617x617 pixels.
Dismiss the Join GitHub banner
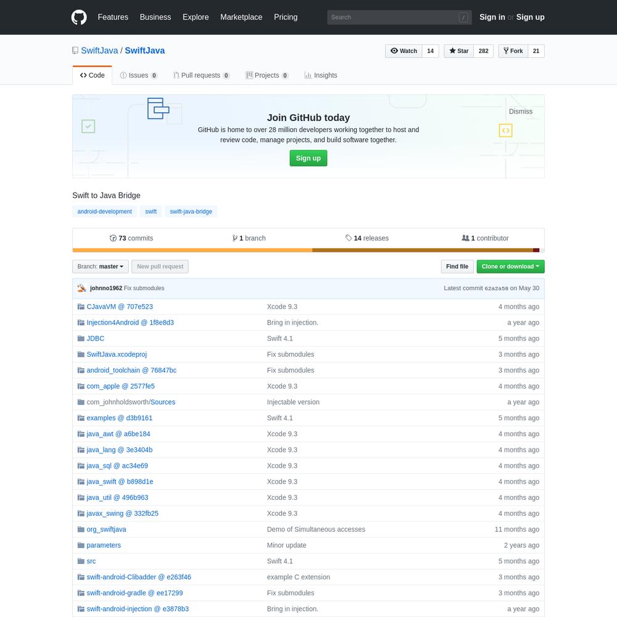click(x=521, y=111)
